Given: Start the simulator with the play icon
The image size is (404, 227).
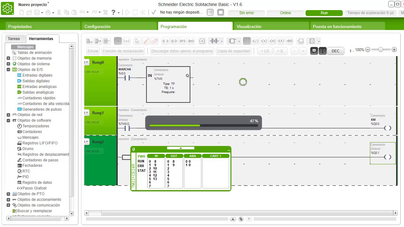Looking at the screenshot, I should coord(128,13).
